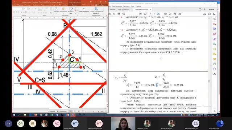Send the PDF by email envelope icon
Viewport: 232px width, 130px height.
click(x=209, y=14)
